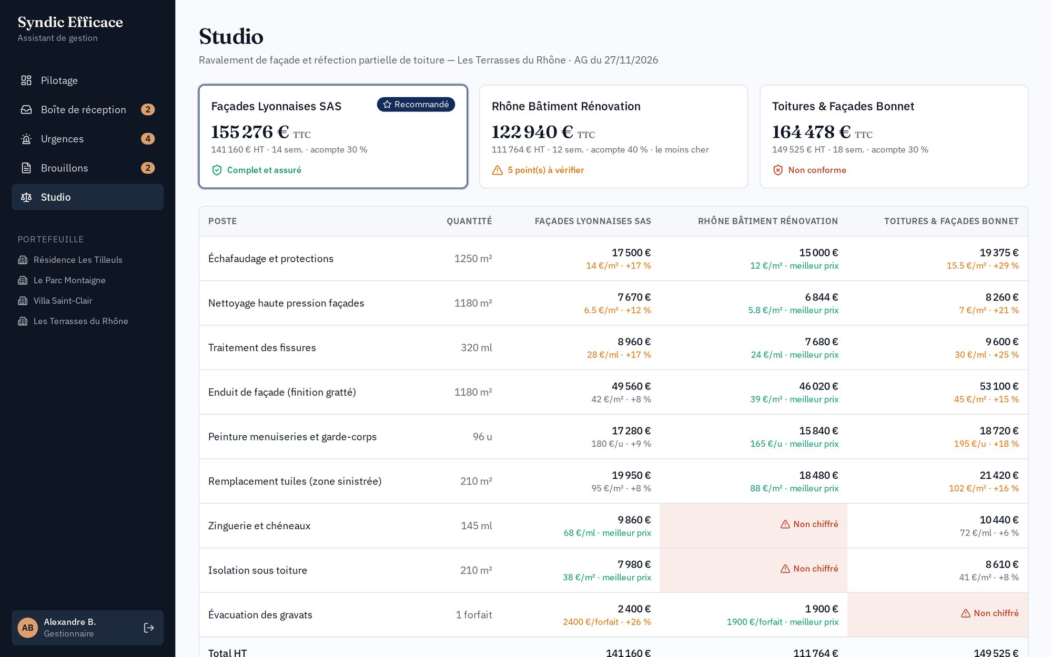Click the Recommandé badge

[x=416, y=104]
